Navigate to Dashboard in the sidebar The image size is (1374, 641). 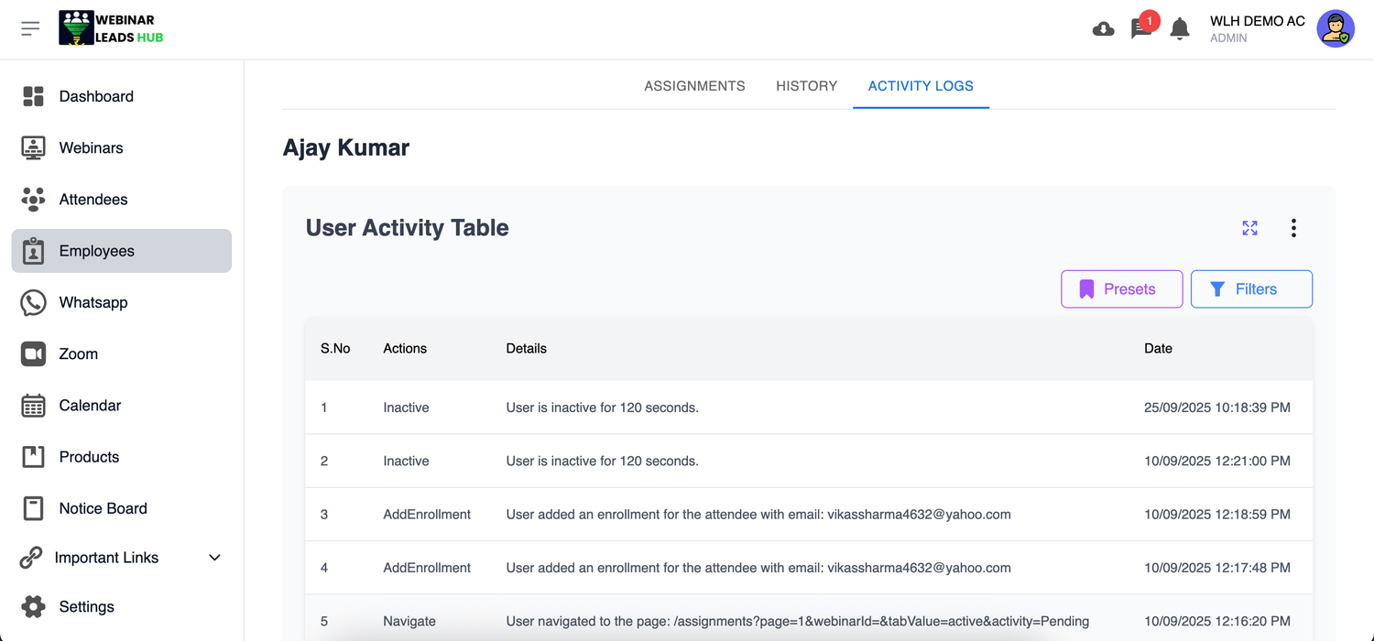[x=96, y=96]
